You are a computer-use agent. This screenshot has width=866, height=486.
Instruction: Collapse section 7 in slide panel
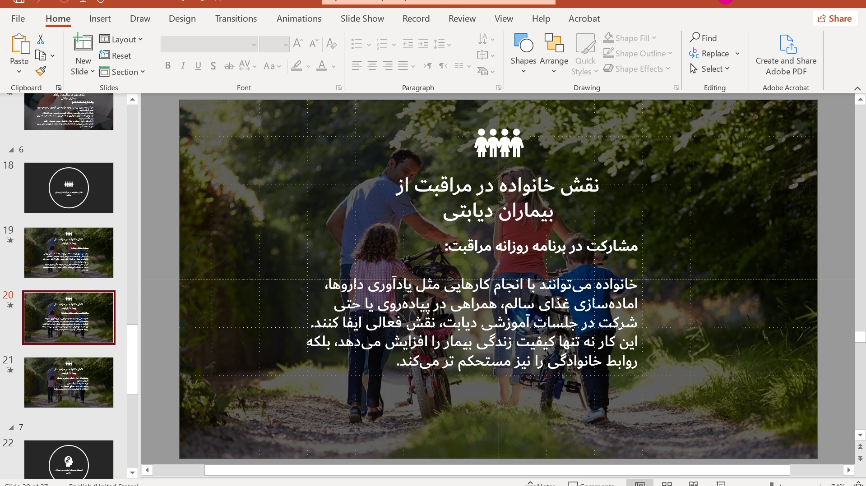(11, 428)
